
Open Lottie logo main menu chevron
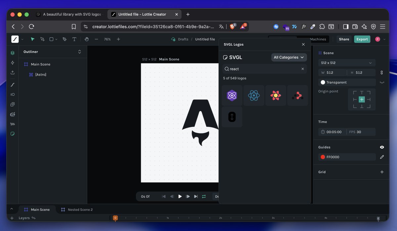pos(22,39)
